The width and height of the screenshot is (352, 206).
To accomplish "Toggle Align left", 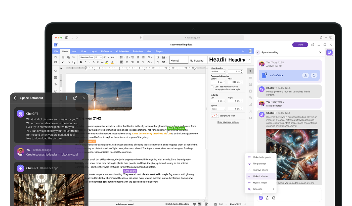I will tap(121, 62).
